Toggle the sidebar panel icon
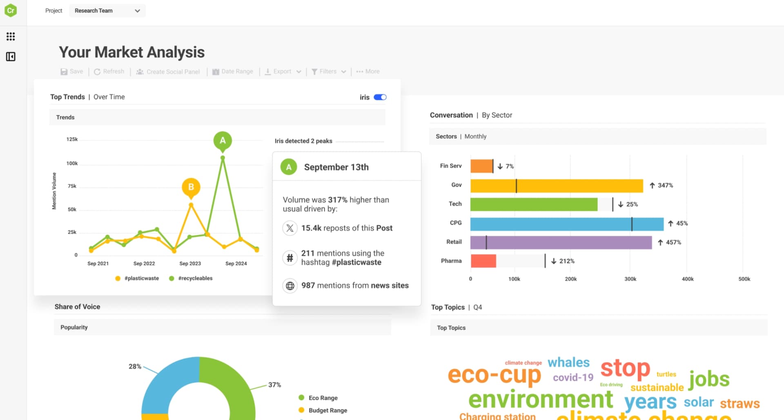The height and width of the screenshot is (420, 784). point(11,57)
